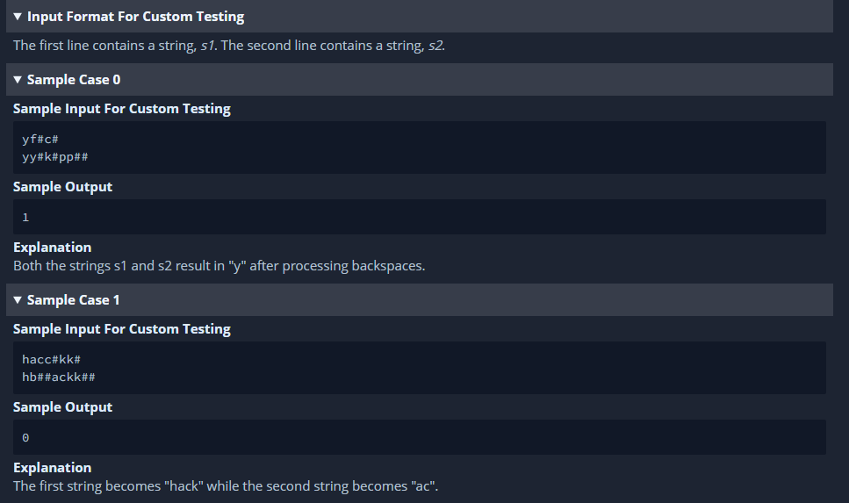Click the explanation text about result "y"
Screen dimensions: 849x503
click(219, 266)
